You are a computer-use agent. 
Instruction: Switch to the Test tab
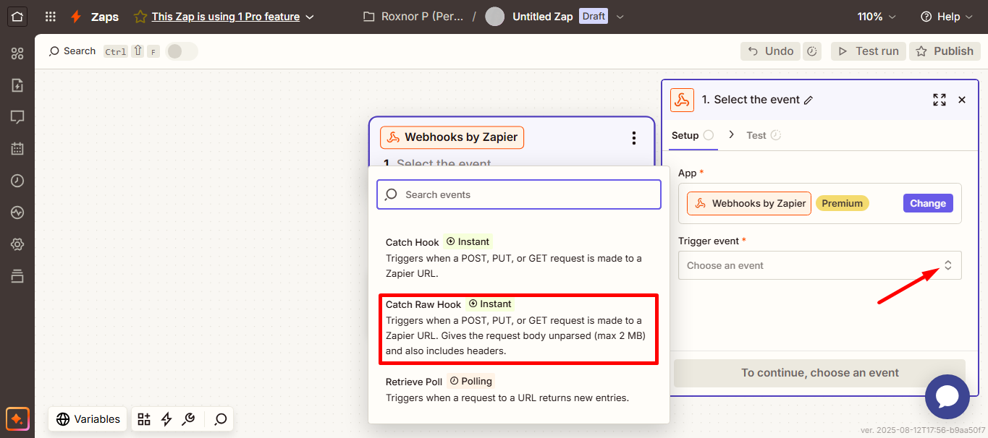[764, 135]
